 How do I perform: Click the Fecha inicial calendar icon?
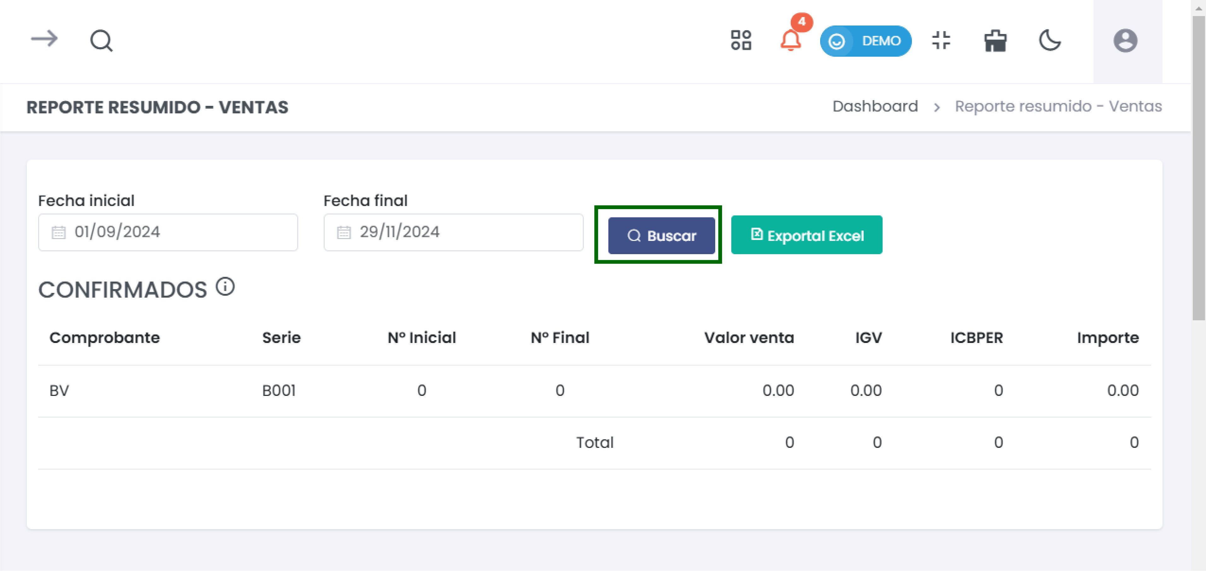59,232
